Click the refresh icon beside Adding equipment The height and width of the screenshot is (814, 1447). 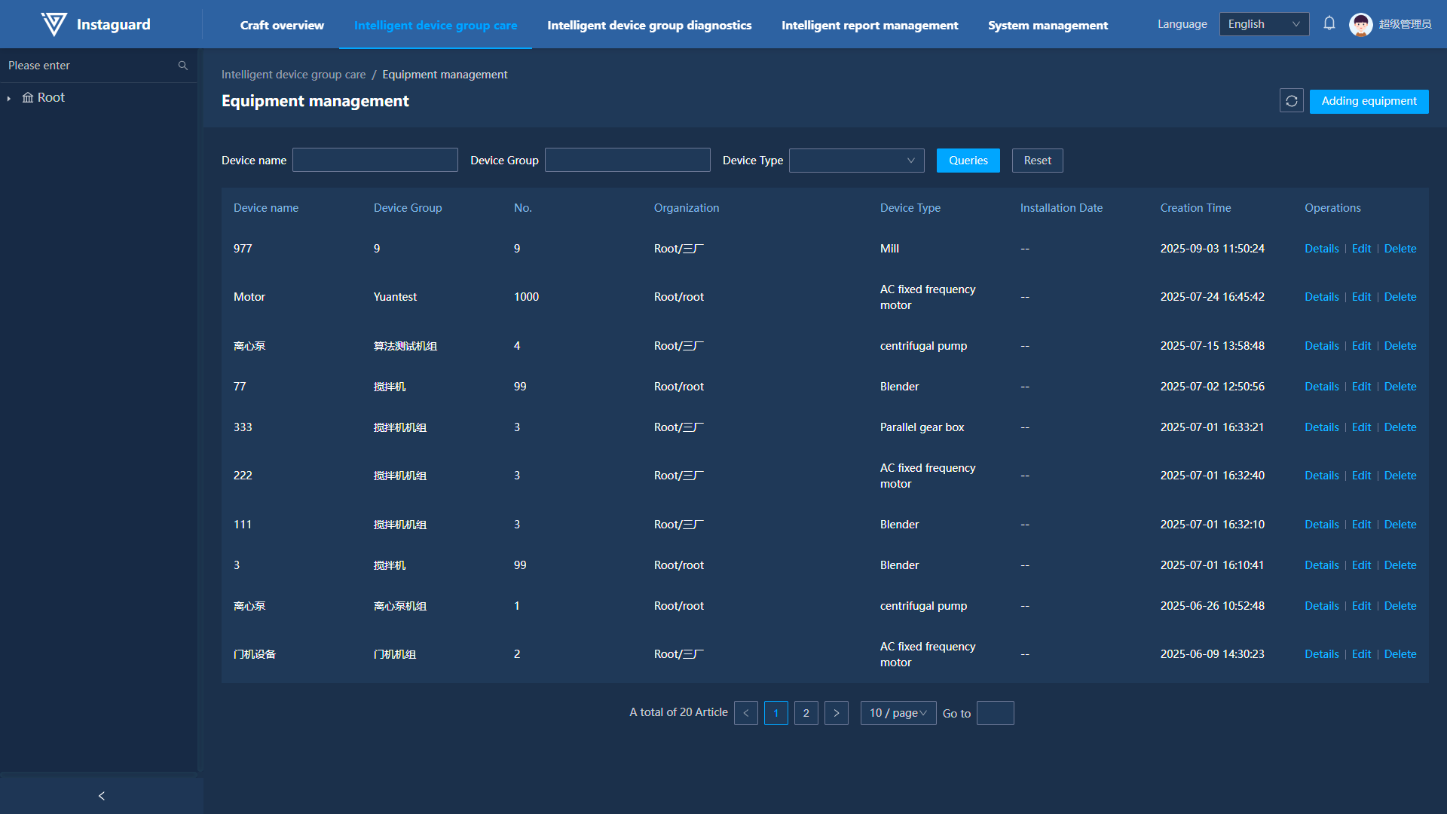click(x=1291, y=101)
